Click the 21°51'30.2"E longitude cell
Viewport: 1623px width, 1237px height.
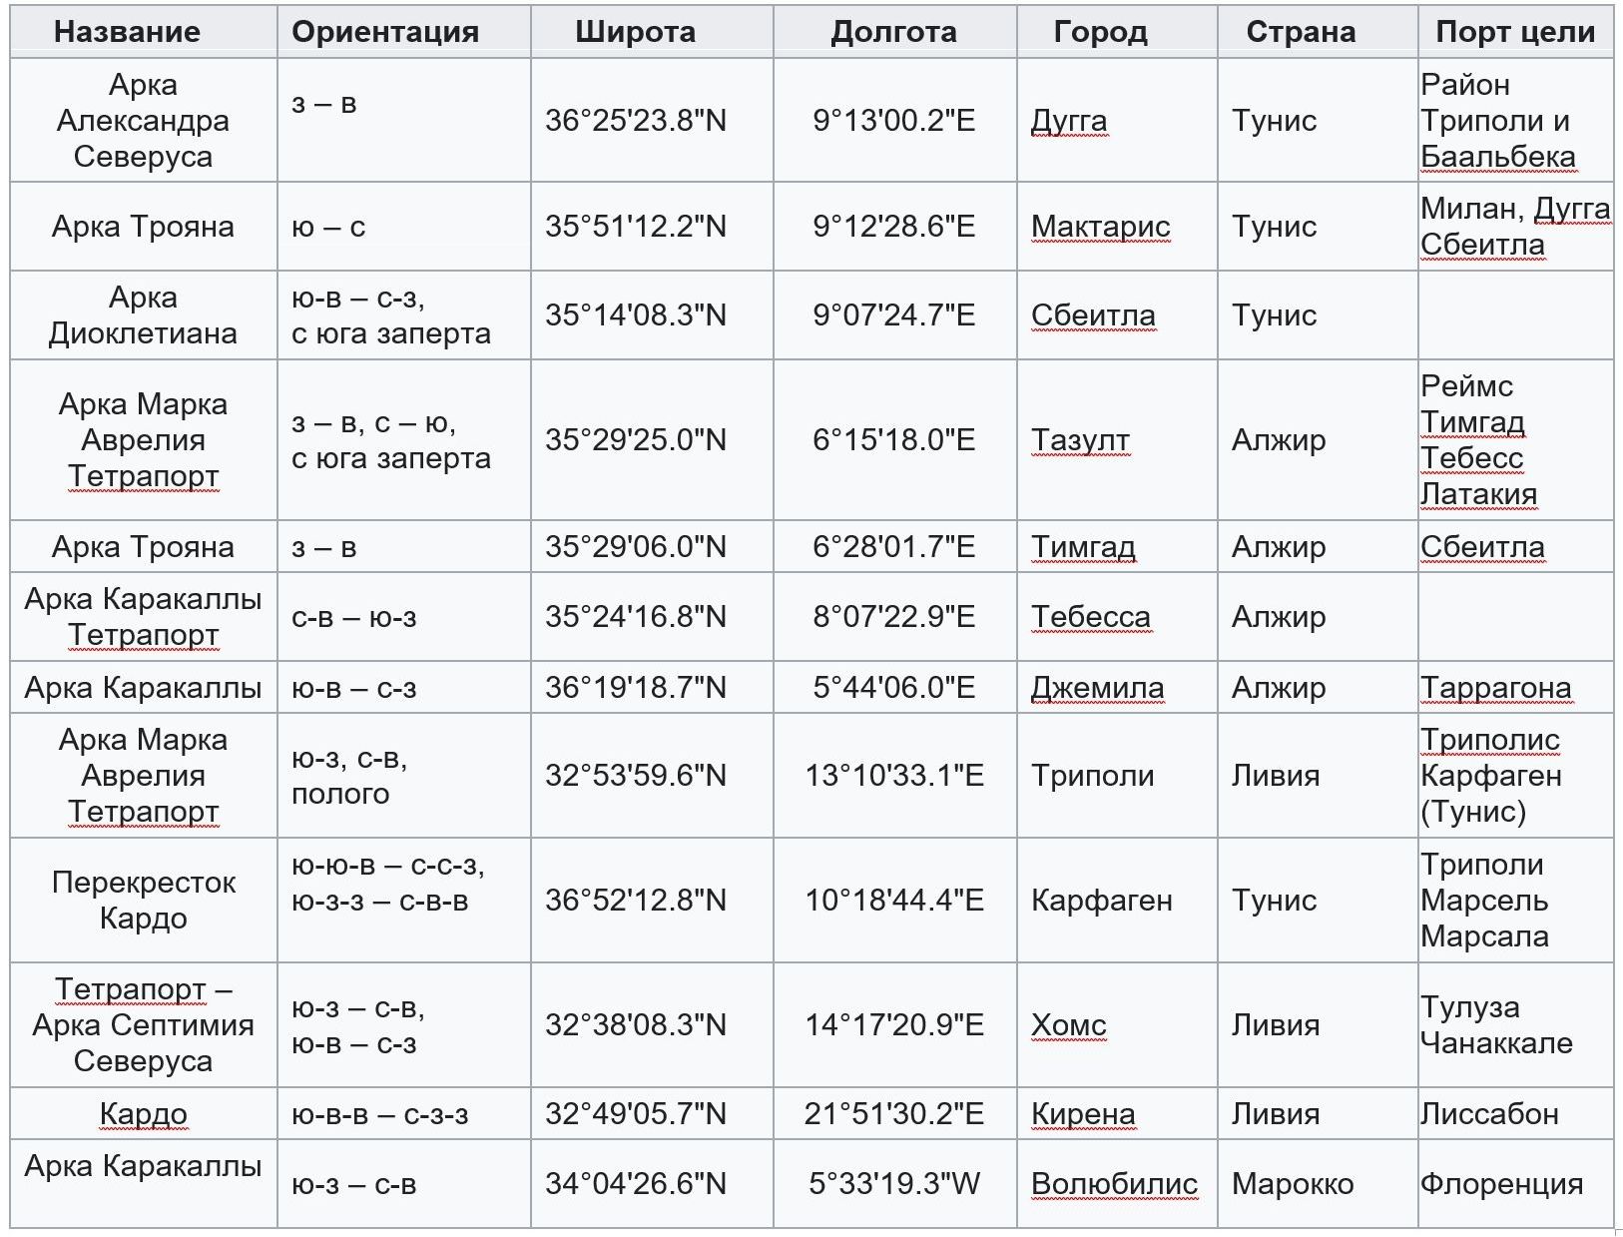click(x=895, y=1114)
